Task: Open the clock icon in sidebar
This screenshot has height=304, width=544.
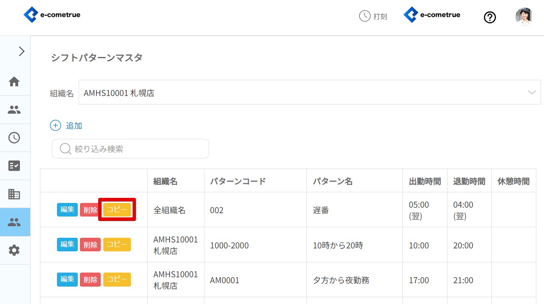Action: click(14, 138)
